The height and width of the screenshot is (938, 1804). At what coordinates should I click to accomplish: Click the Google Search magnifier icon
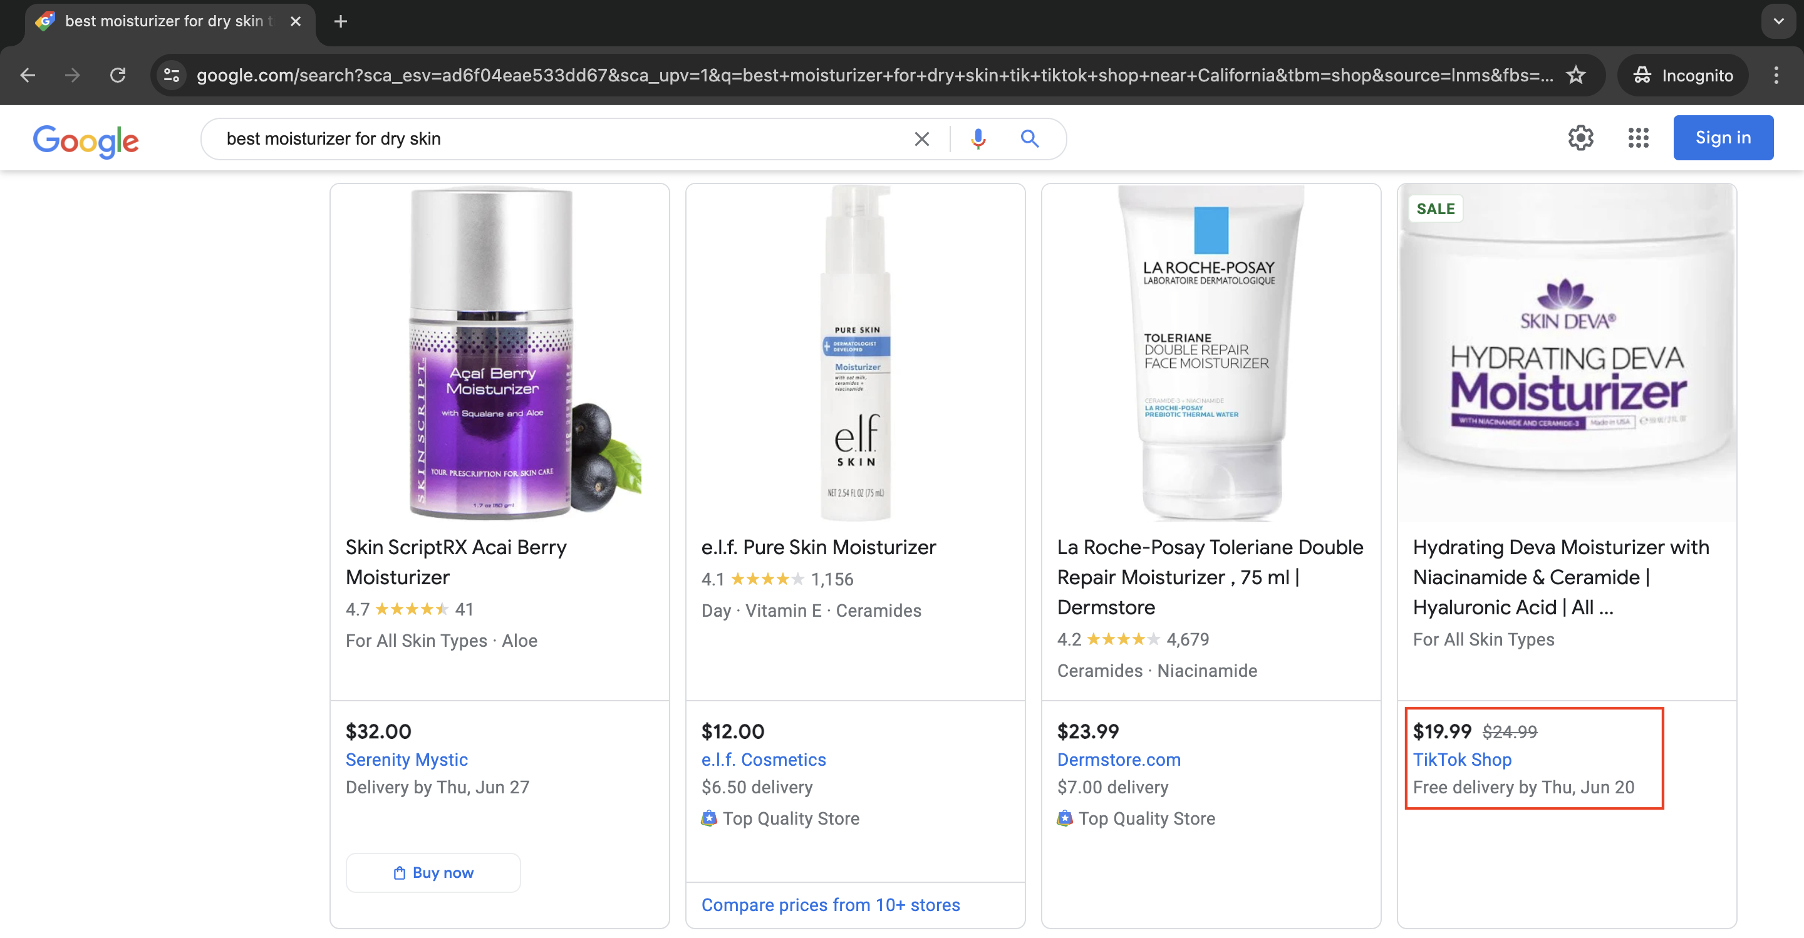tap(1030, 138)
